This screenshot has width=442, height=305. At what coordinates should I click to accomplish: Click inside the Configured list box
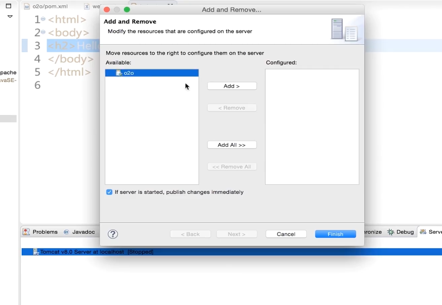[x=312, y=127]
